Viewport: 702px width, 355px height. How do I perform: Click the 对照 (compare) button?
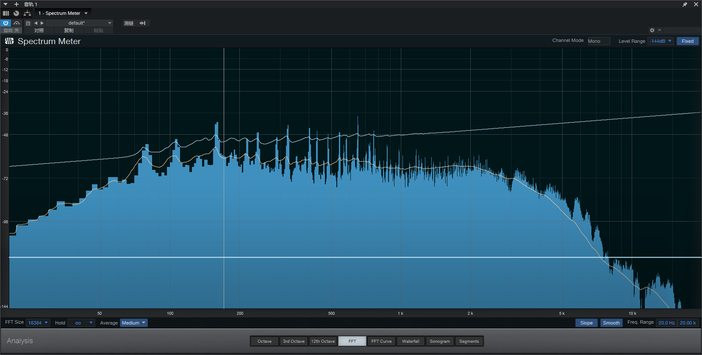coord(39,31)
